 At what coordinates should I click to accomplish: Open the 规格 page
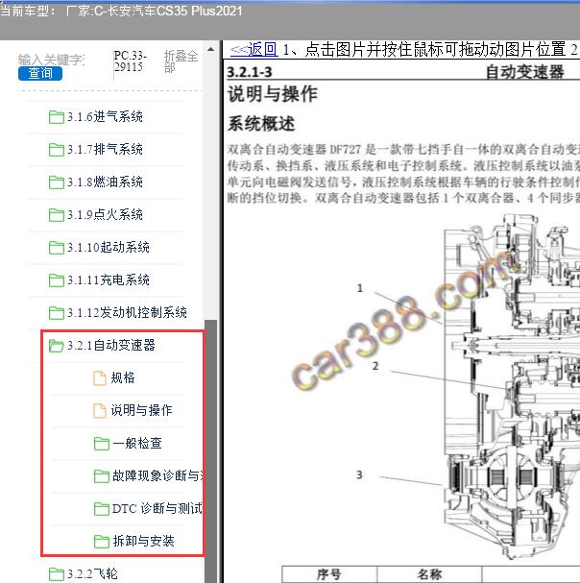[x=123, y=378]
